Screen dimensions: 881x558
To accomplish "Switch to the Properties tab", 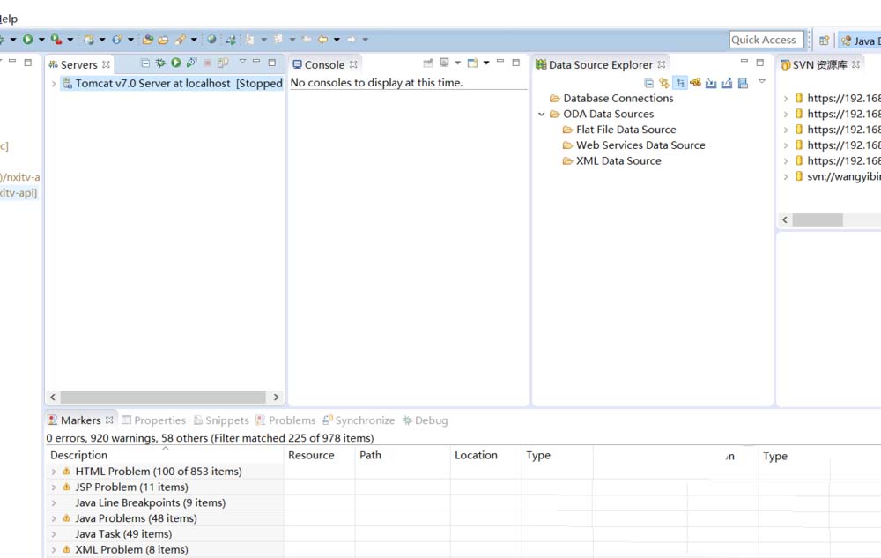I will click(x=153, y=420).
